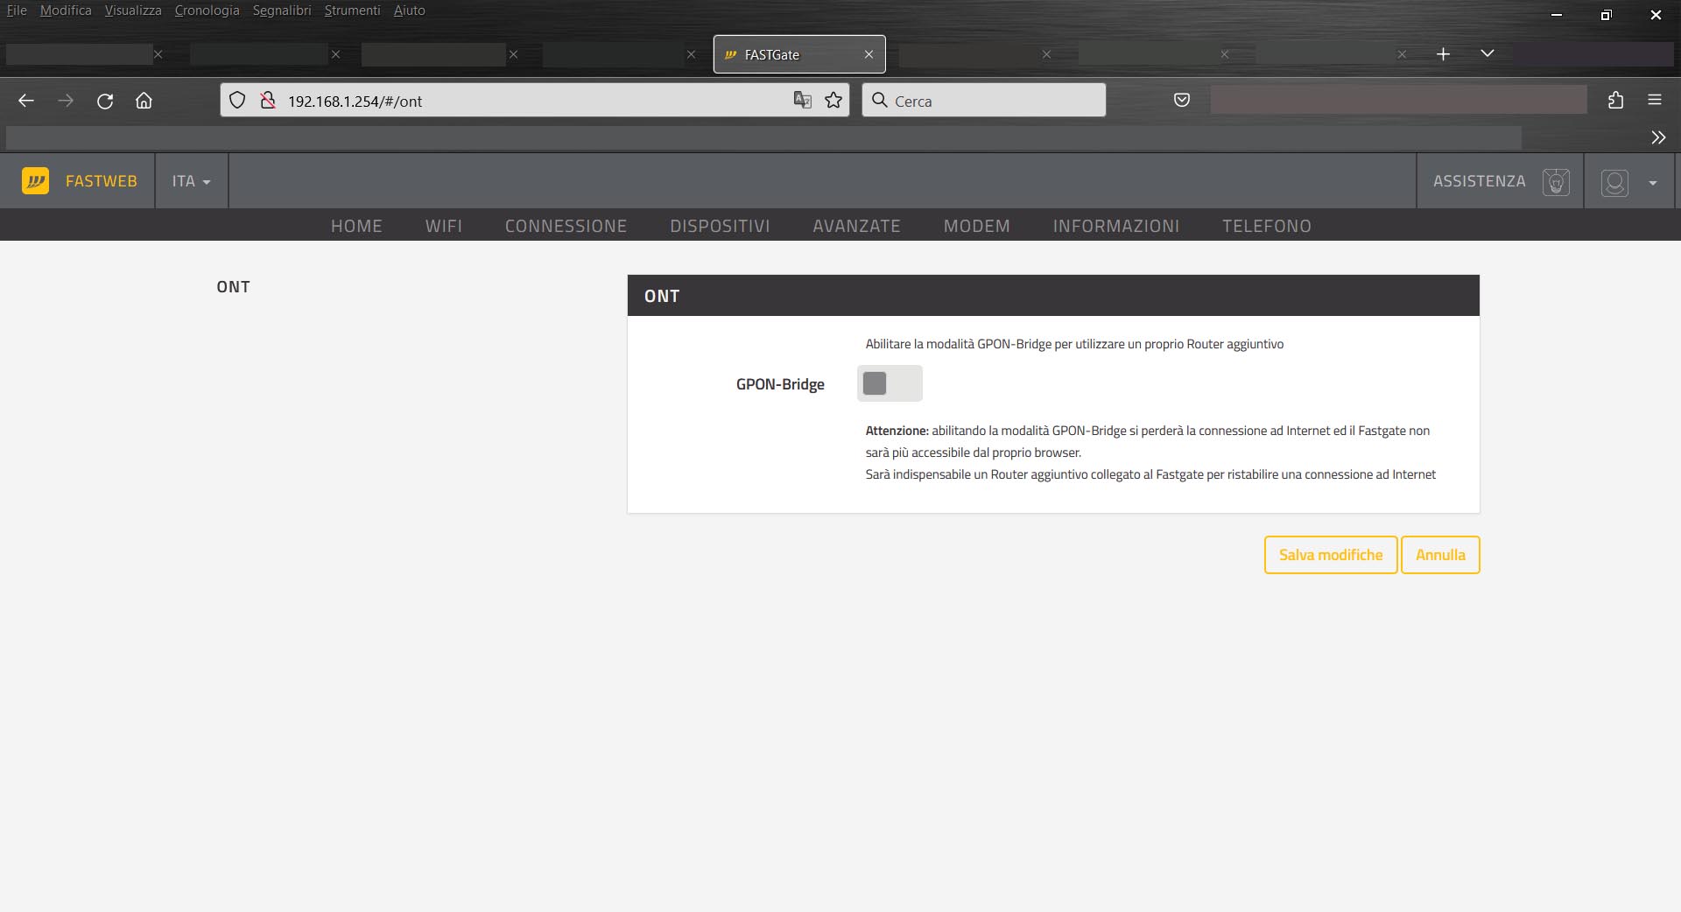Screen dimensions: 1681x912
Task: Show more bookmarks toolbar items
Action: (1658, 137)
